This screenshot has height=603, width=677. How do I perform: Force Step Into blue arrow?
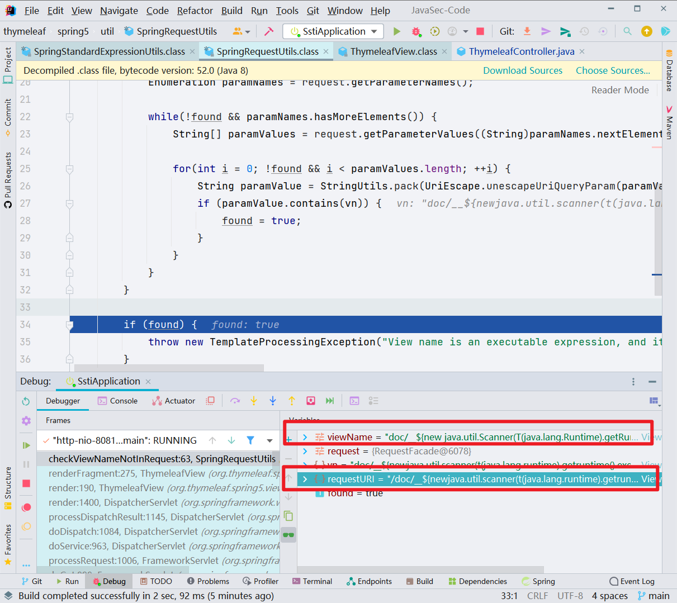click(273, 401)
